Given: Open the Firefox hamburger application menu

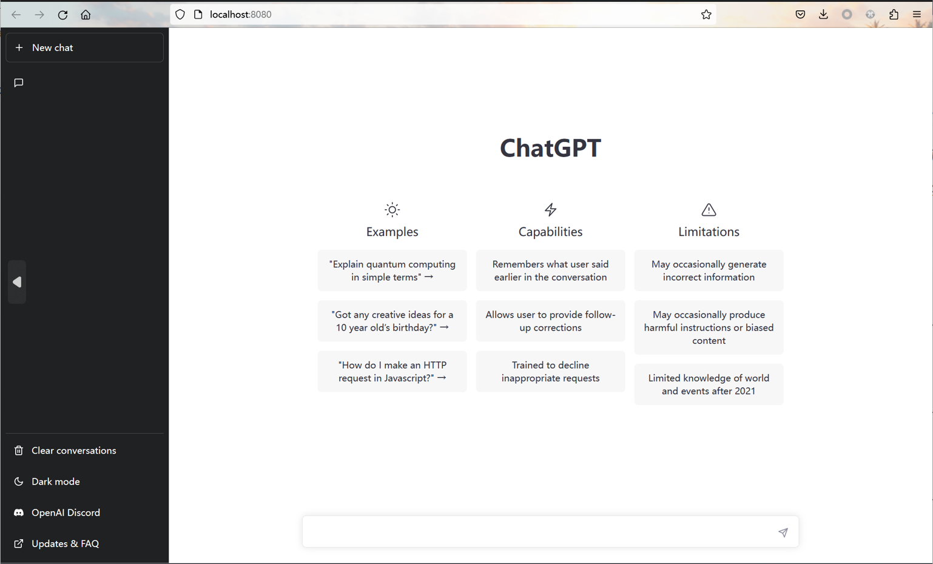Looking at the screenshot, I should (917, 15).
